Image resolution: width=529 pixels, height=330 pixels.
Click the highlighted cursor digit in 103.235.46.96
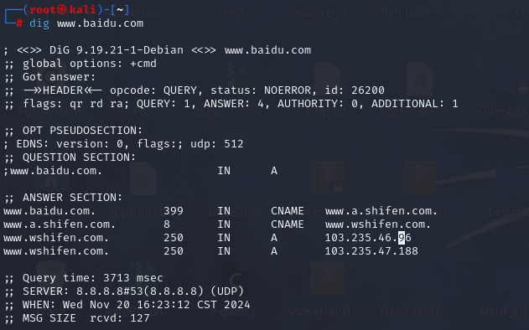(x=402, y=238)
